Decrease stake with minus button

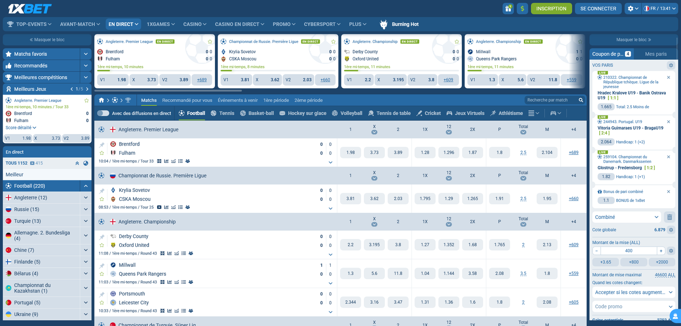coord(597,251)
